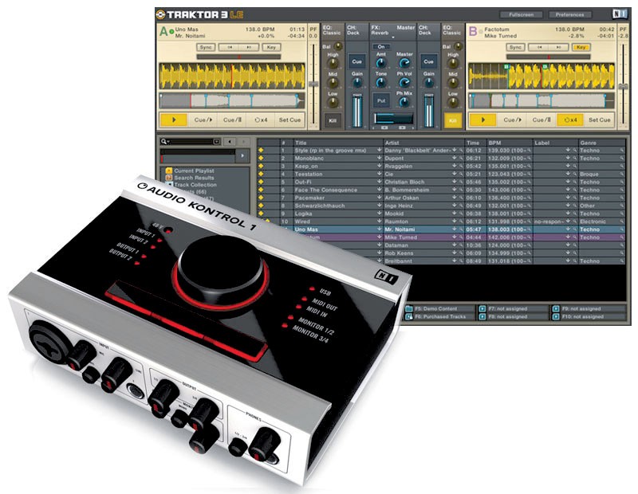Click the F9 not assigned favorite icon

click(x=556, y=308)
